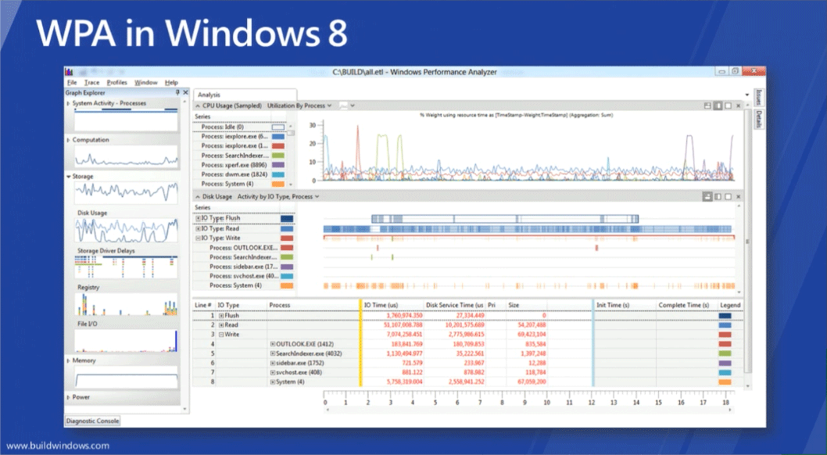The height and width of the screenshot is (455, 827).
Task: Select the chart-only view icon on the CPU Usage panel
Action: coord(728,104)
